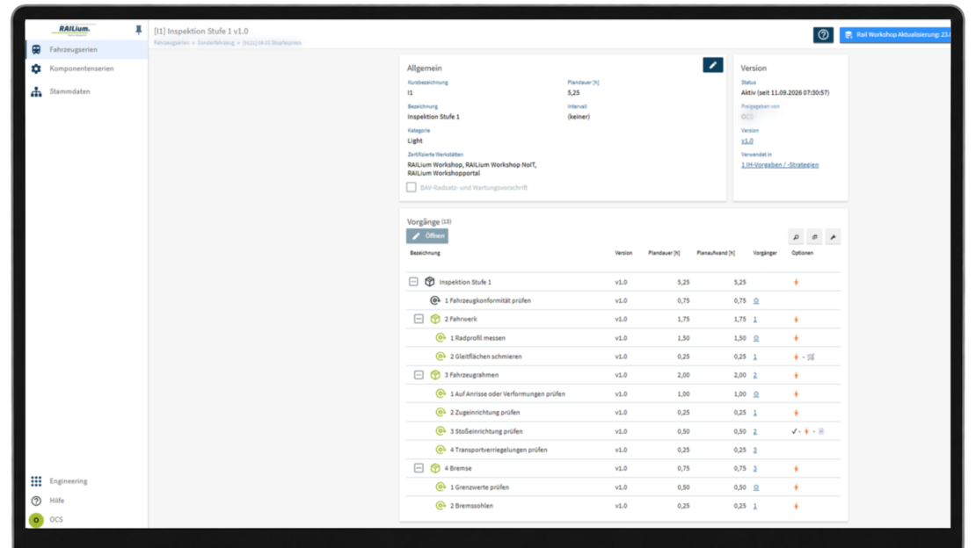Click the shopping cart icon in Gleitflächen schmieren row
This screenshot has height=548, width=976.
click(811, 357)
